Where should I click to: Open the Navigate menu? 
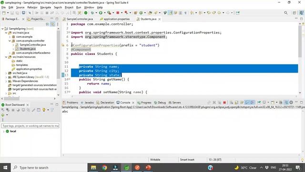[x=46, y=8]
